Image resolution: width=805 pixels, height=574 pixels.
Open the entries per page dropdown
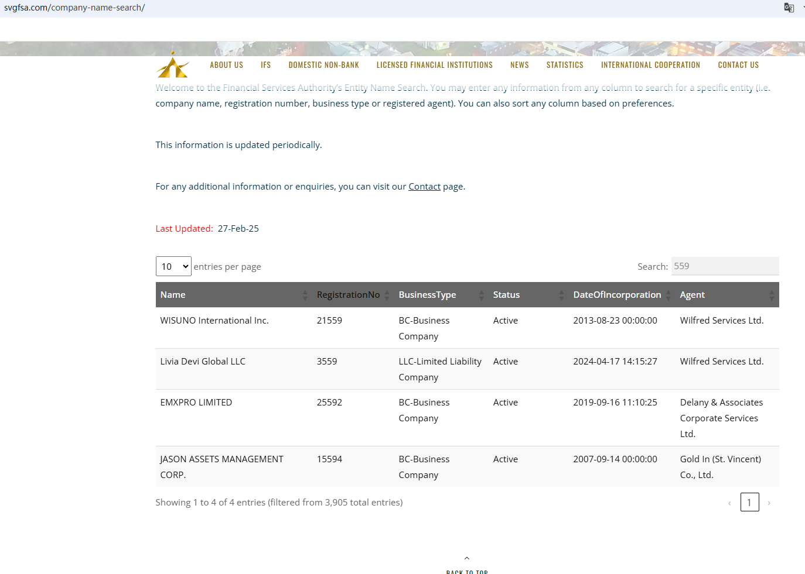point(173,266)
